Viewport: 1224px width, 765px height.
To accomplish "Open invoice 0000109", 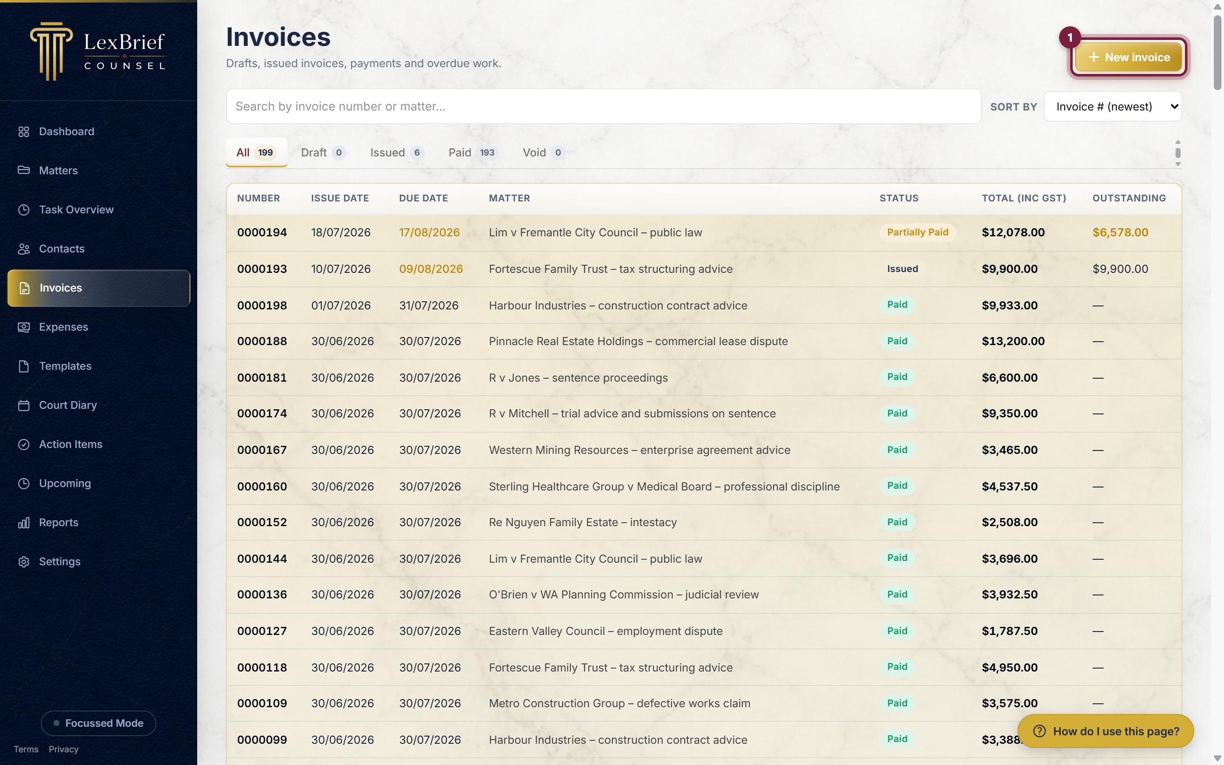I will [x=704, y=704].
